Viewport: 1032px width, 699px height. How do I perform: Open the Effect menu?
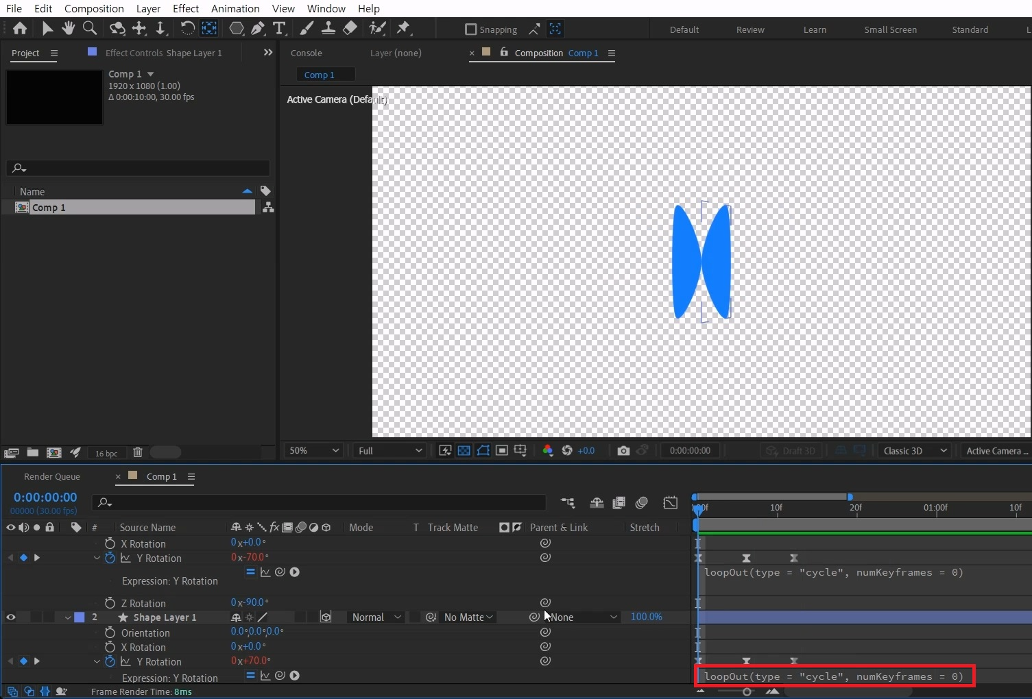[186, 8]
